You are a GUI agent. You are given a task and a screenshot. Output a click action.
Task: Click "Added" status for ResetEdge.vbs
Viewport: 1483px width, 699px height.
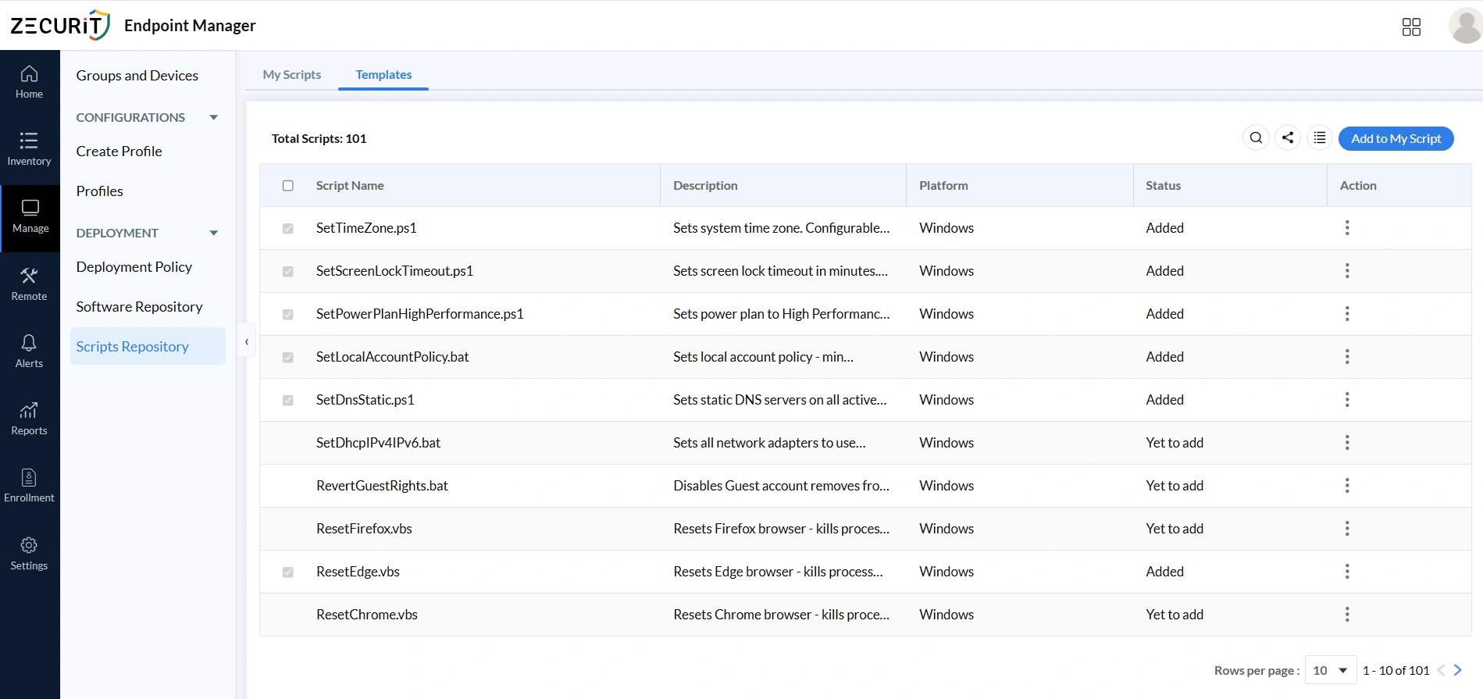(x=1165, y=572)
